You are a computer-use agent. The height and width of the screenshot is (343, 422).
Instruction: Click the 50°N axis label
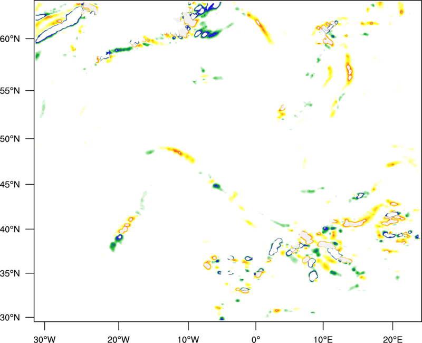pyautogui.click(x=10, y=139)
